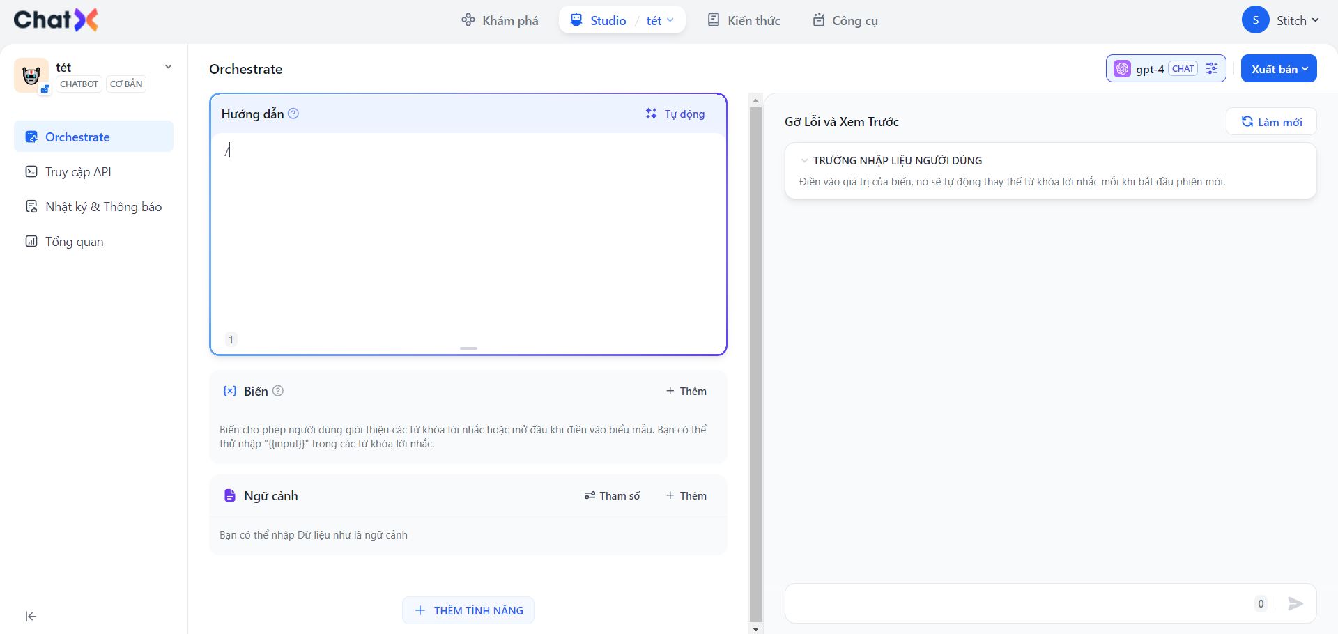
Task: Open Tổng quan overview page
Action: coord(93,241)
